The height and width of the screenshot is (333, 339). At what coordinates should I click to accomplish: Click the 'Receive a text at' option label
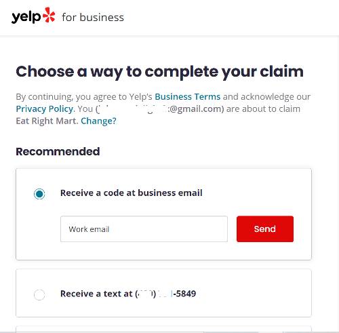pyautogui.click(x=96, y=294)
